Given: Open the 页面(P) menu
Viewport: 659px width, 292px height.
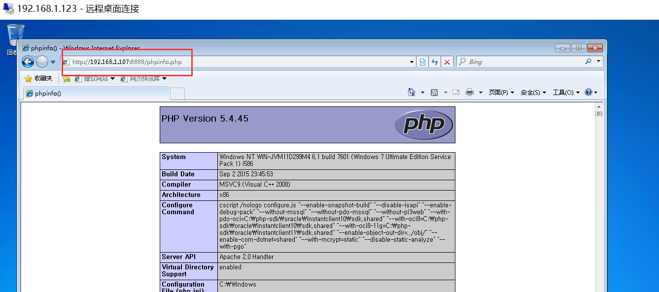Looking at the screenshot, I should [x=501, y=92].
